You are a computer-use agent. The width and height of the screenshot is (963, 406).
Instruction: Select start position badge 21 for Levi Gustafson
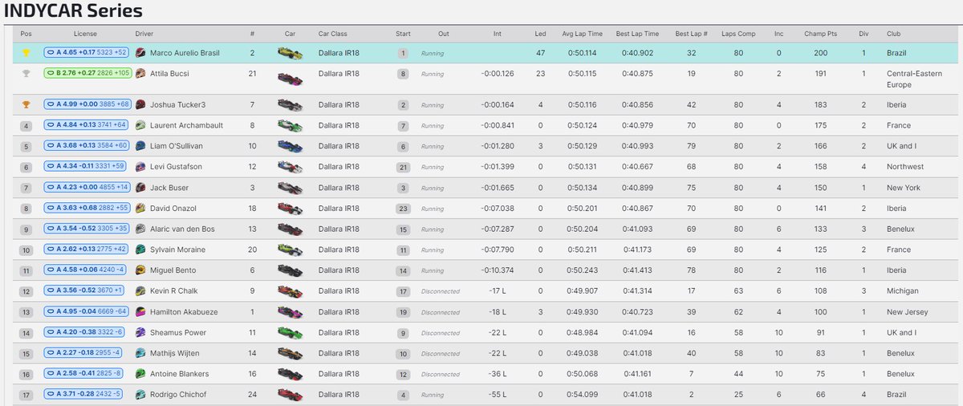click(x=403, y=167)
